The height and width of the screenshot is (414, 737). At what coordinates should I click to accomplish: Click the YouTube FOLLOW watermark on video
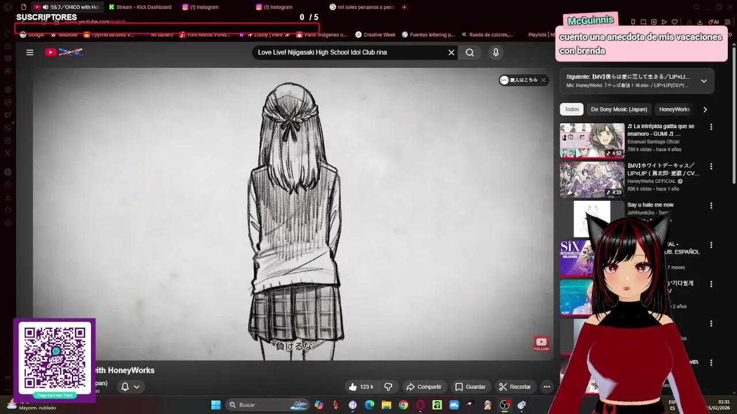541,344
